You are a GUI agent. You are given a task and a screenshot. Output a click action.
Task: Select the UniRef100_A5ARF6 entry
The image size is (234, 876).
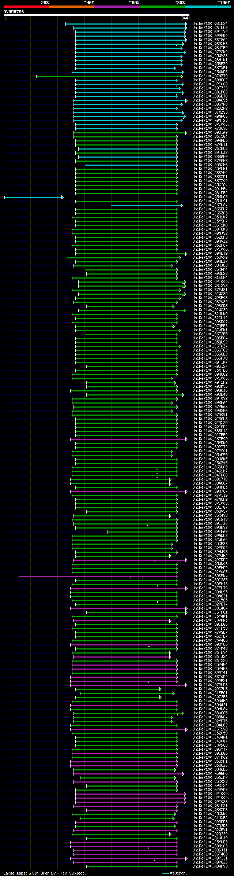point(210,774)
